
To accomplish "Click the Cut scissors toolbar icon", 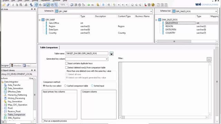I will tap(13, 5).
